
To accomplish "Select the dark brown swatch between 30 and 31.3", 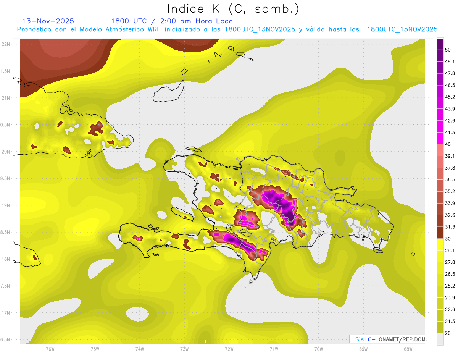I will pyautogui.click(x=440, y=233).
